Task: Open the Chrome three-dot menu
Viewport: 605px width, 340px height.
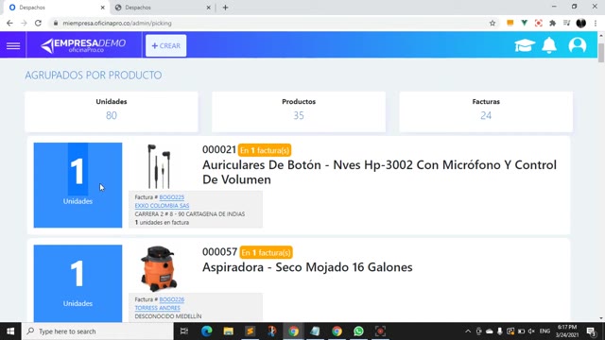Action: coord(596,23)
